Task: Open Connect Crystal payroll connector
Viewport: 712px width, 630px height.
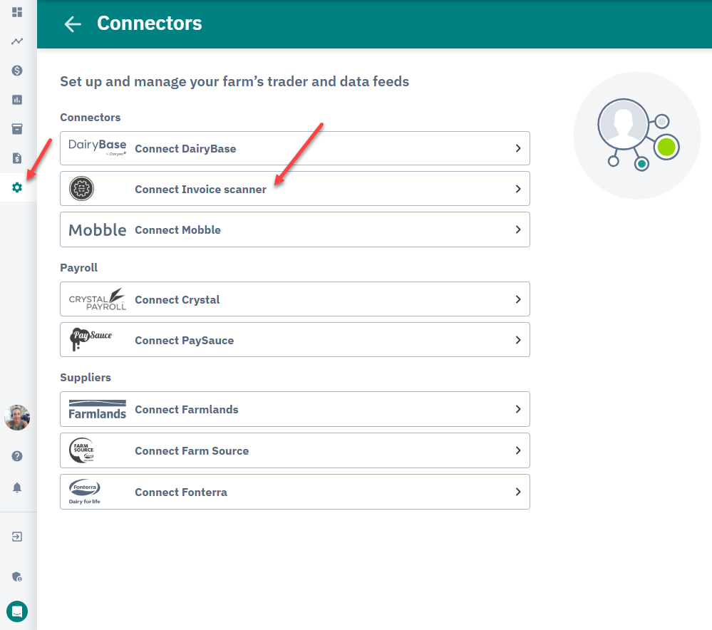Action: point(294,299)
